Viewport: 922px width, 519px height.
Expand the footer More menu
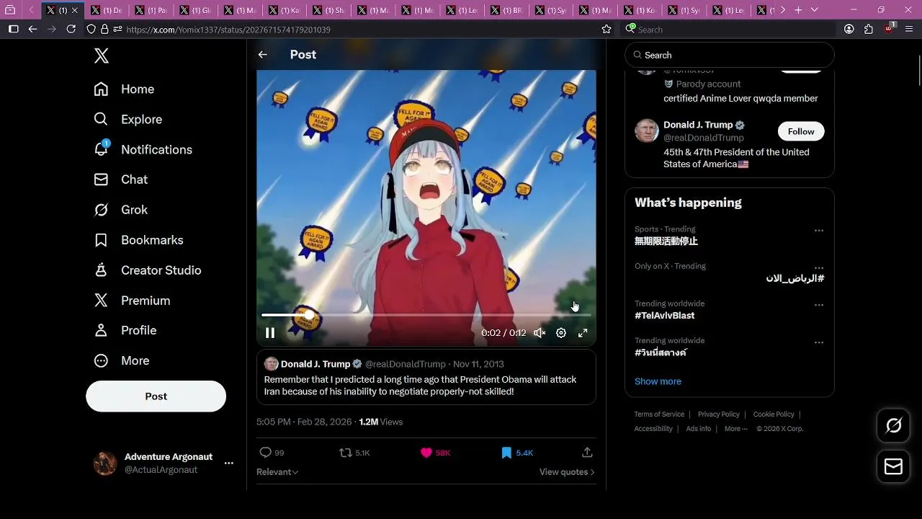(x=736, y=429)
